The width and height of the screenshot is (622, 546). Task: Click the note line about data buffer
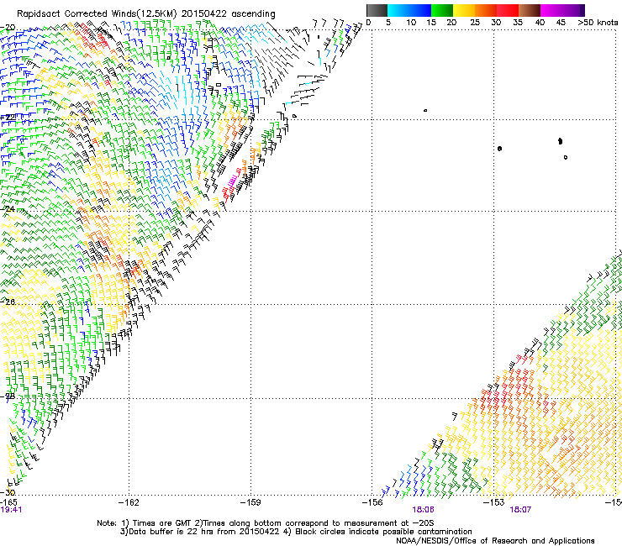click(x=296, y=532)
